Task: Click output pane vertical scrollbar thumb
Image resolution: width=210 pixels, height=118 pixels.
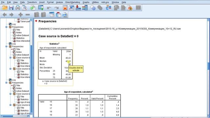Action: (x=208, y=66)
